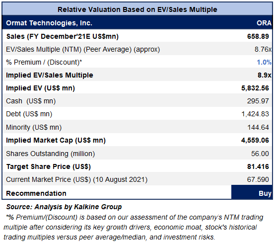Select the 'Current Market Price (US$) (10 August 2021)' label
The image size is (275, 243).
point(77,179)
